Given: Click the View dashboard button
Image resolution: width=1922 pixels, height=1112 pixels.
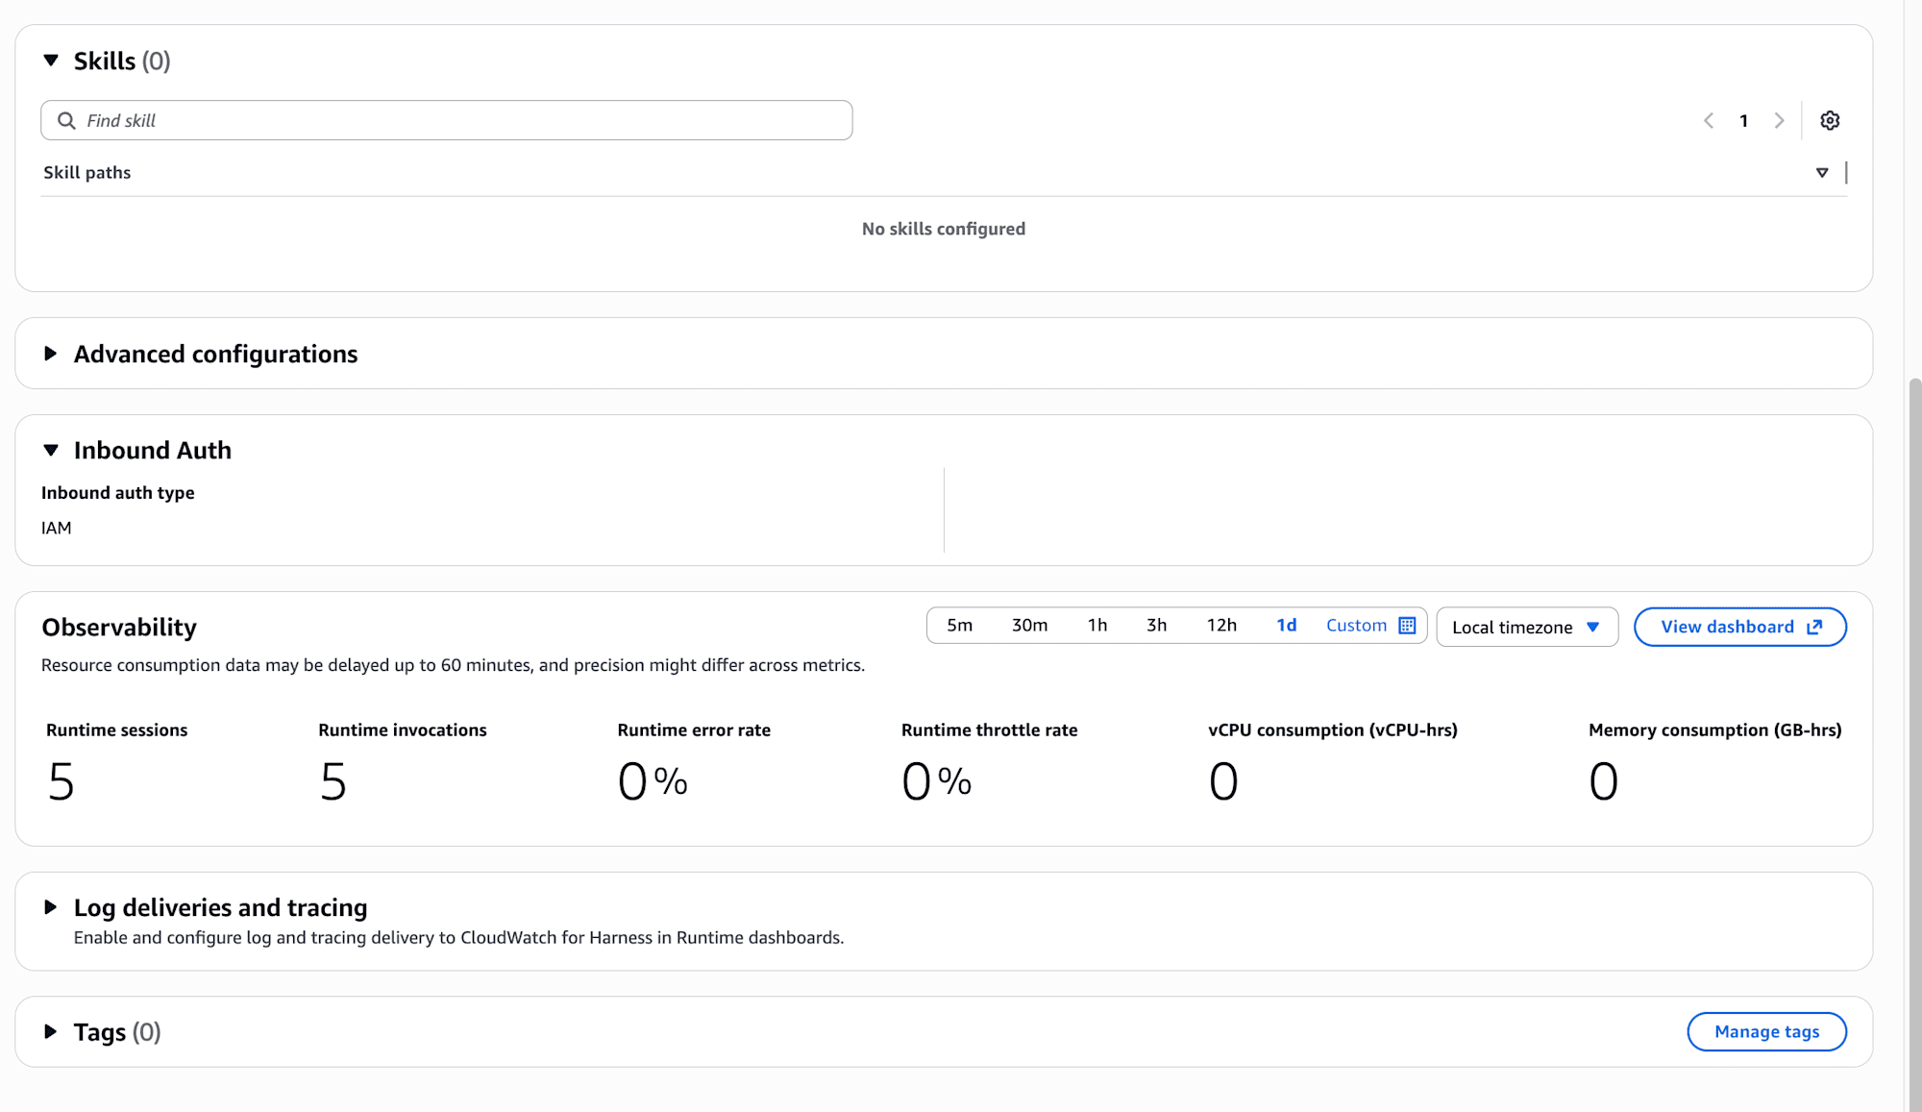Looking at the screenshot, I should 1726,627.
